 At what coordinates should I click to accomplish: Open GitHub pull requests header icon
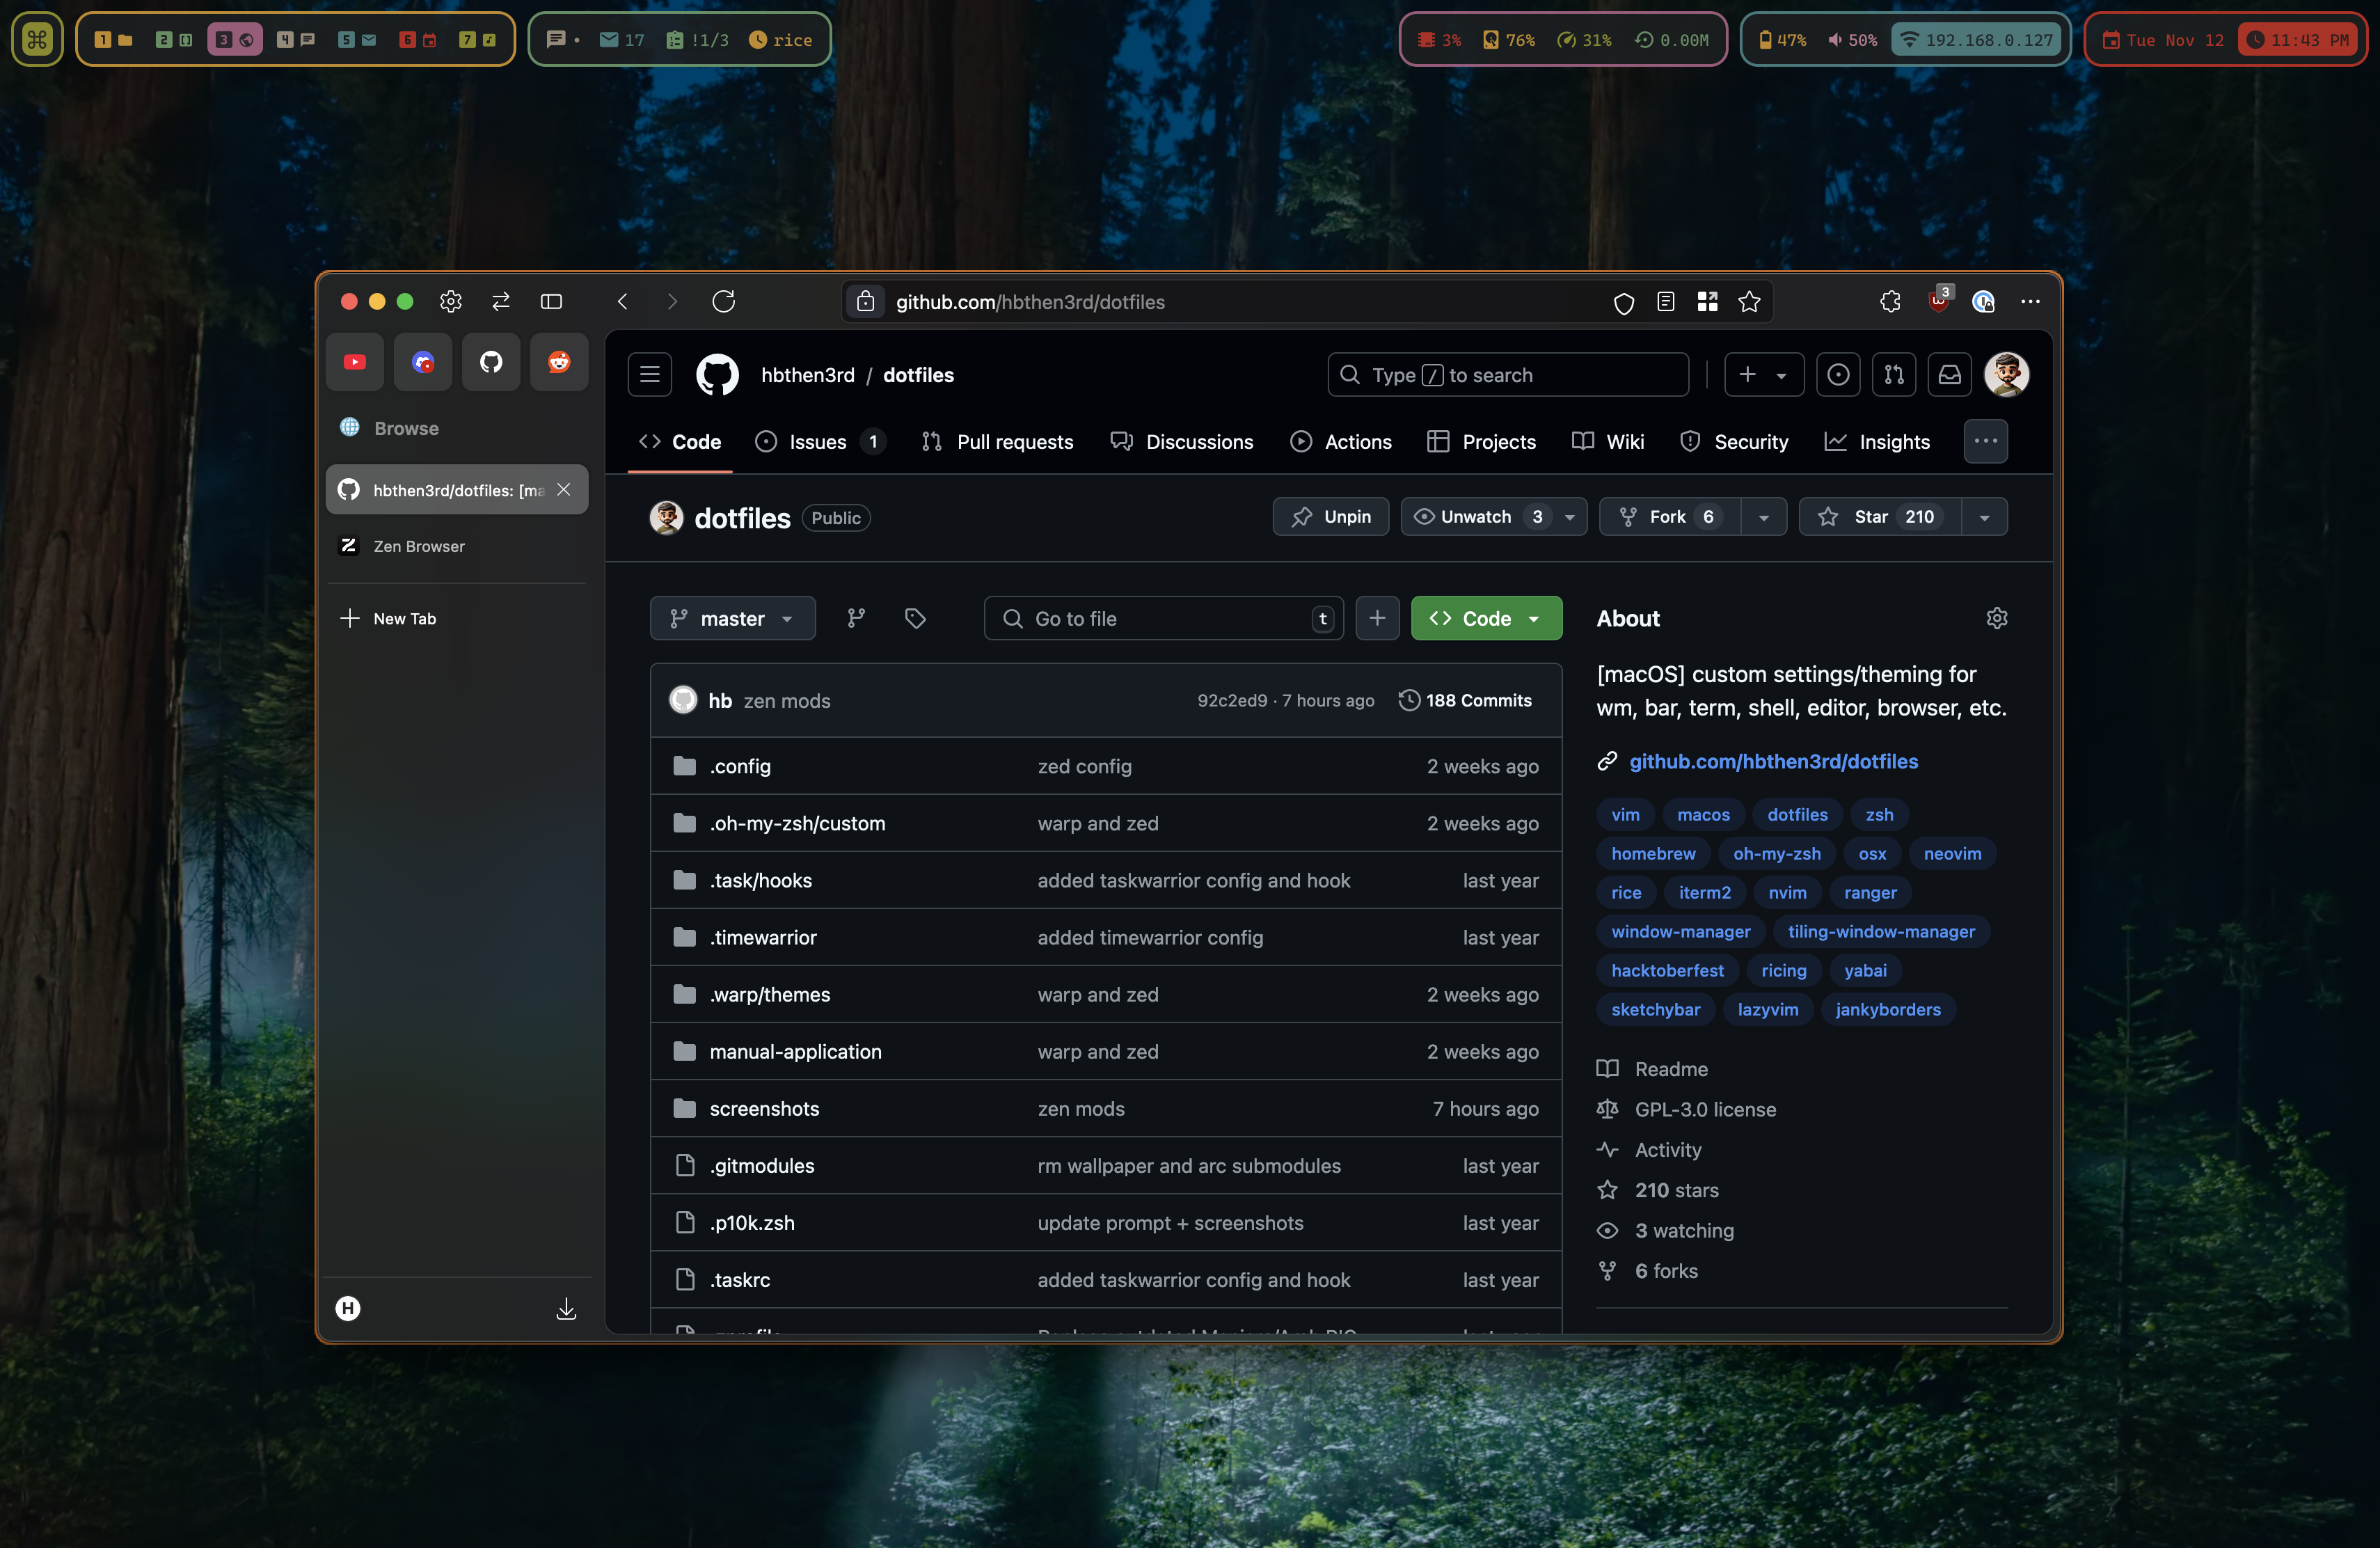pos(1894,375)
